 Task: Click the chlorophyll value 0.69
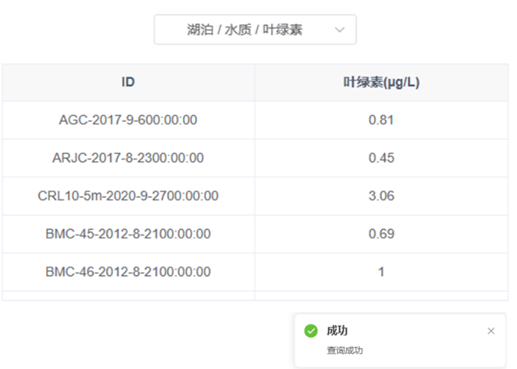(x=381, y=234)
